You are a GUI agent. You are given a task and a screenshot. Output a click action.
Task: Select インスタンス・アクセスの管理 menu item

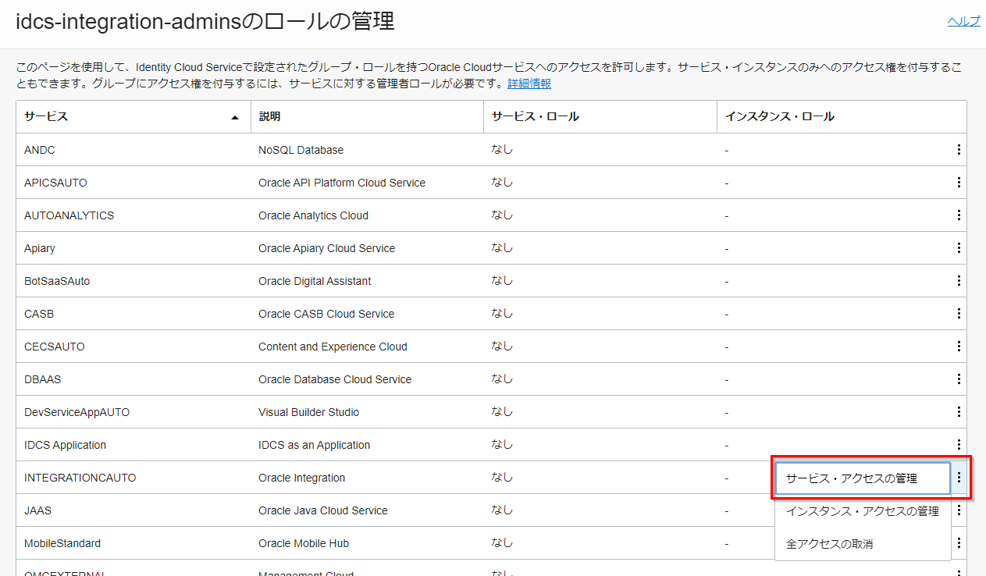pyautogui.click(x=862, y=511)
